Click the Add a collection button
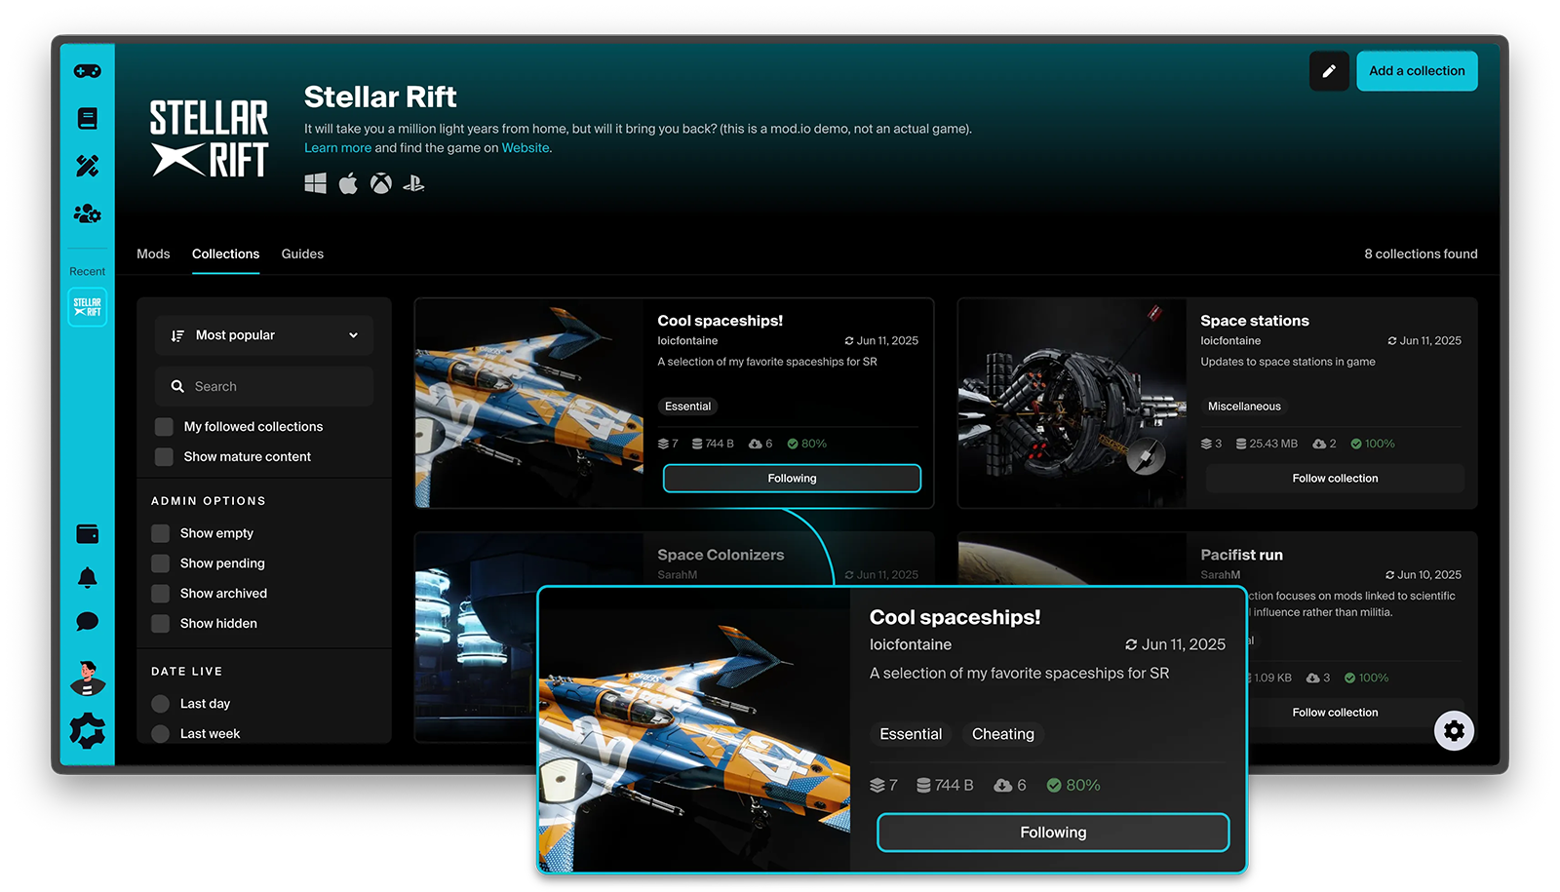Viewport: 1560px width, 892px height. pyautogui.click(x=1416, y=70)
